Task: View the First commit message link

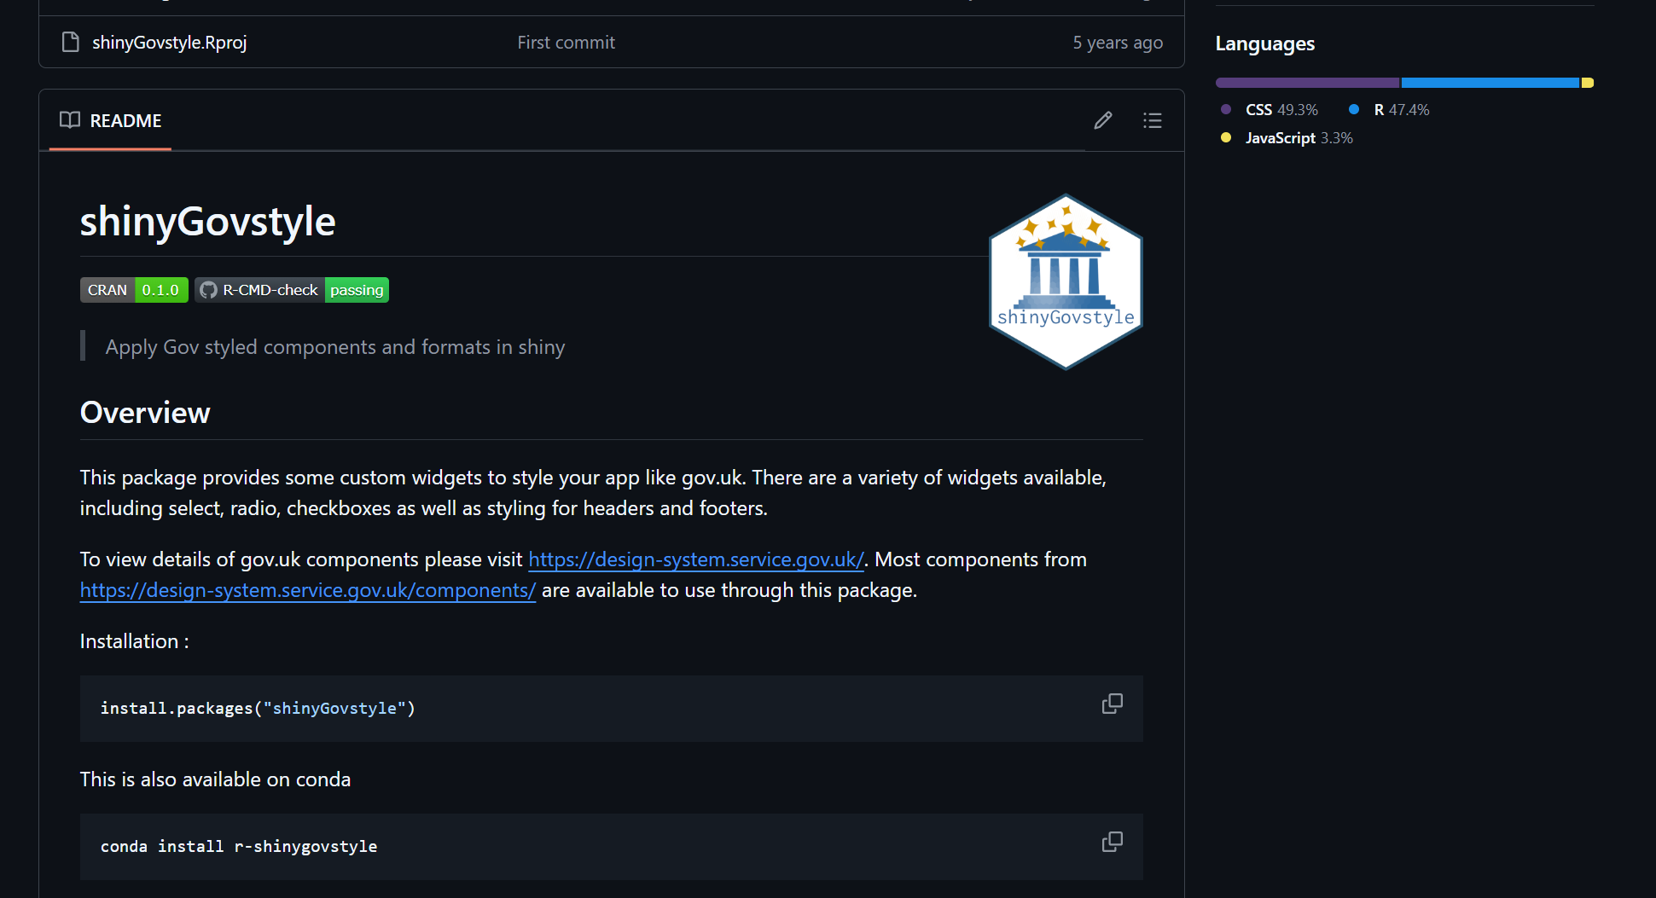Action: [566, 42]
